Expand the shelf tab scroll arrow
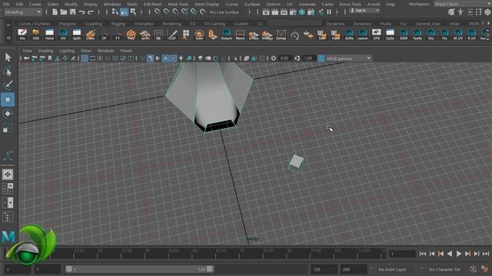492x276 pixels. [488, 24]
